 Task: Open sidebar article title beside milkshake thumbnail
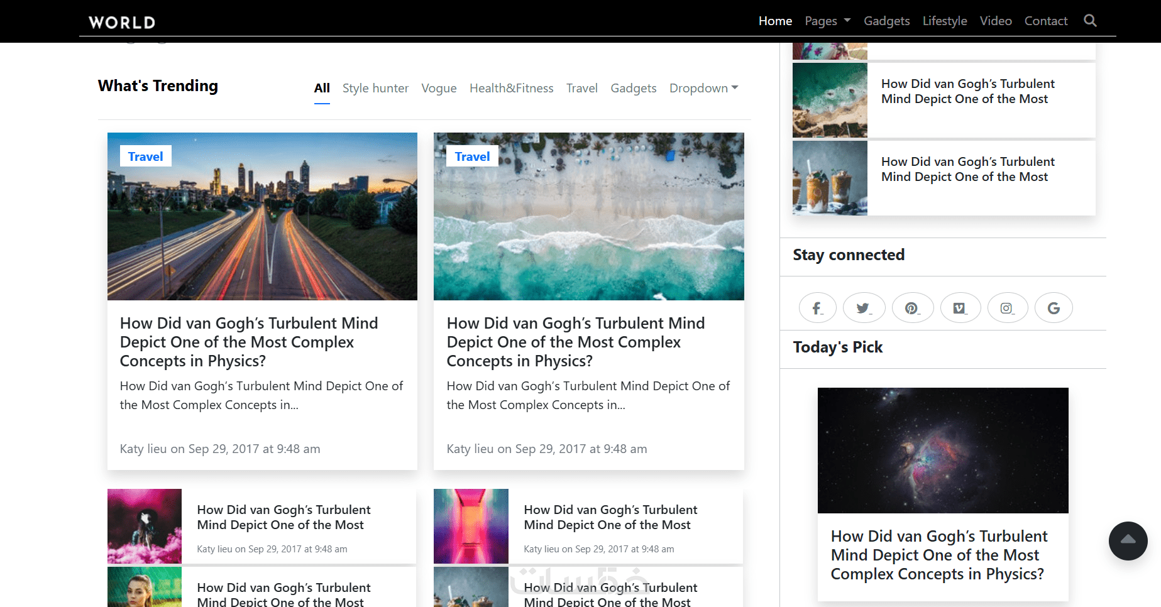click(x=968, y=169)
